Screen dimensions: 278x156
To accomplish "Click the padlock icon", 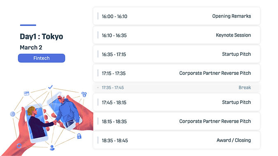I will point(79,136).
